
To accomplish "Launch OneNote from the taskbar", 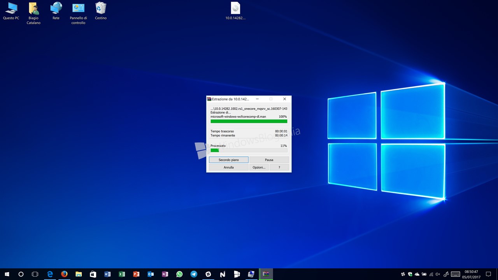I will [x=165, y=274].
